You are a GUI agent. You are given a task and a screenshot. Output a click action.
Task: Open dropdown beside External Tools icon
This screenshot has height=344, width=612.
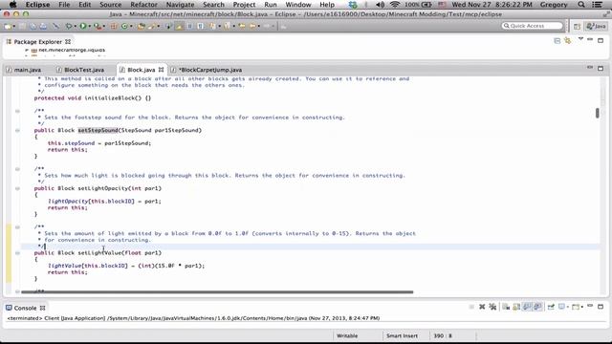click(x=104, y=26)
